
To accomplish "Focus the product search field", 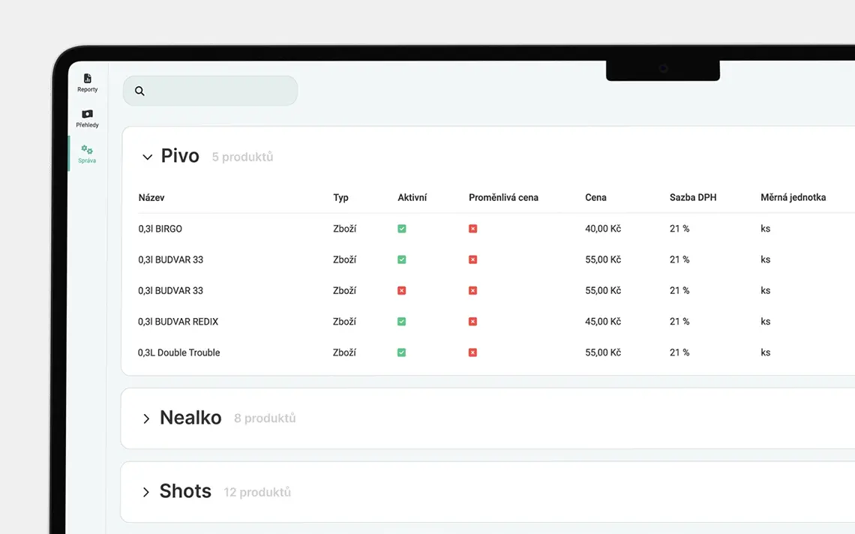I will tap(217, 91).
